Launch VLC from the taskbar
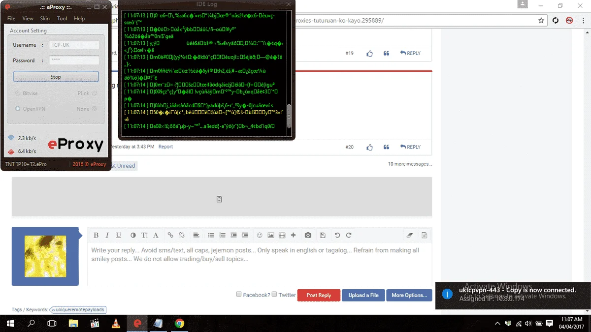This screenshot has height=332, width=591. tap(116, 324)
